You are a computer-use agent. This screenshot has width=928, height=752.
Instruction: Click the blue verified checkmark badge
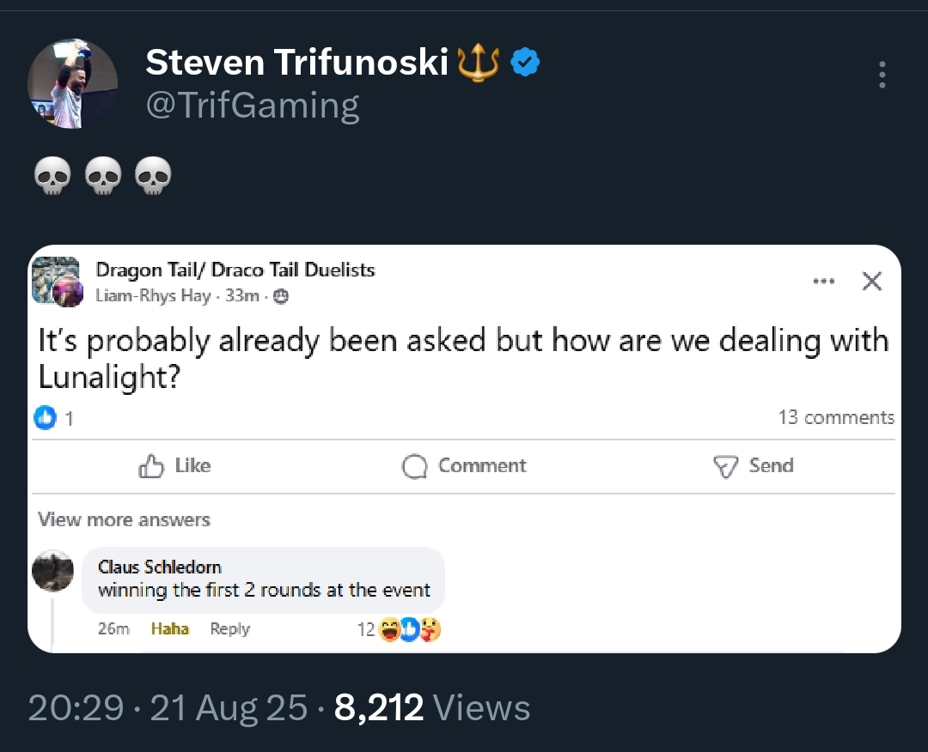525,62
